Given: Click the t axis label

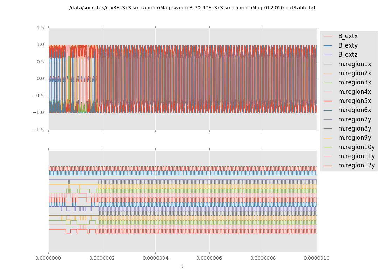Looking at the screenshot, I should tap(182, 266).
